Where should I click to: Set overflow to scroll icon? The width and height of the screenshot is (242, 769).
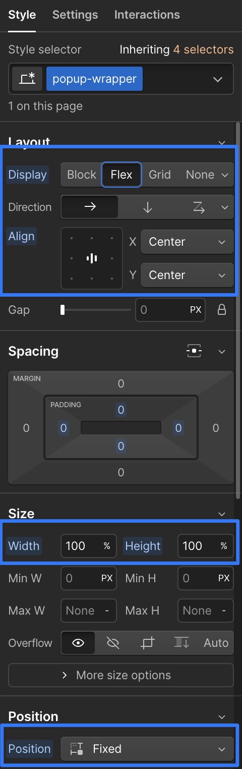[181, 643]
